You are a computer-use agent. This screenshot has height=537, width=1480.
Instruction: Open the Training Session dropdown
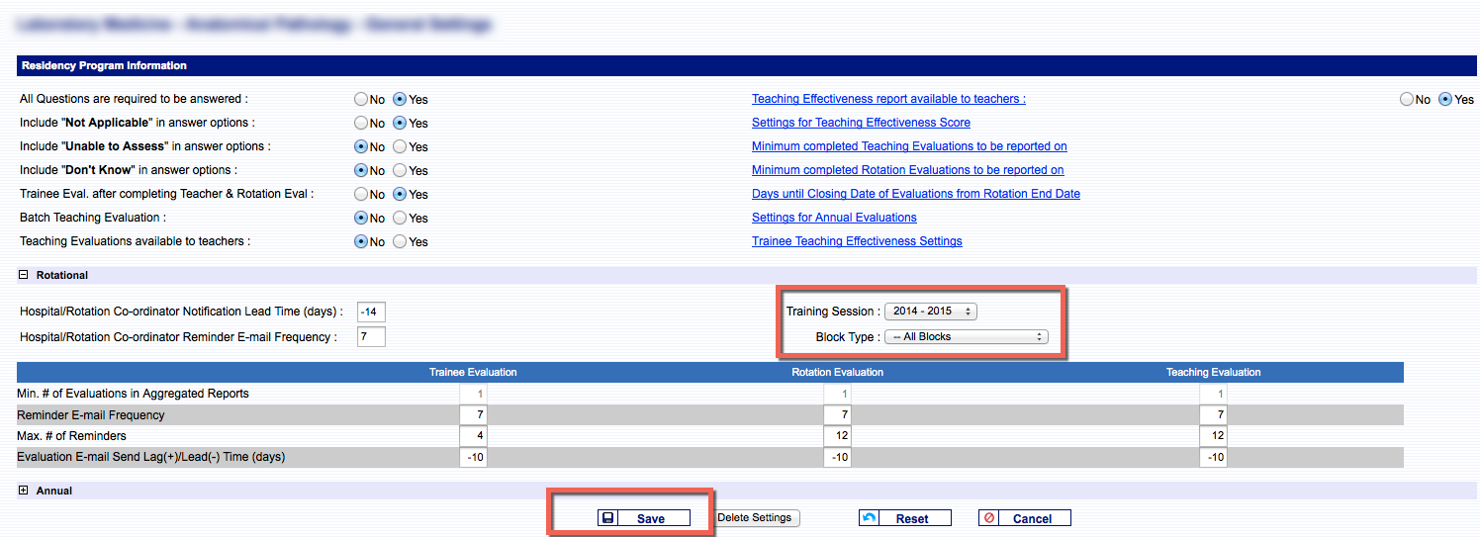tap(930, 312)
